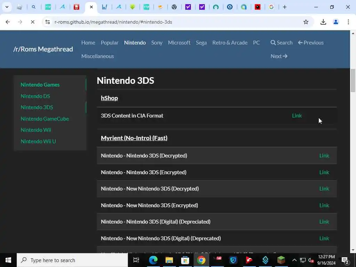Open Link for Nintendo 3DS (Decrypted)
Viewport: 356px width, 267px height.
[324, 156]
